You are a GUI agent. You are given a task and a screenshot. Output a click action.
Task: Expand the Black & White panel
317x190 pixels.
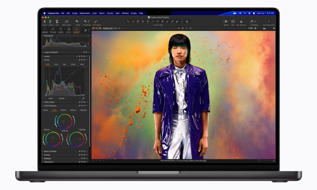click(x=43, y=151)
